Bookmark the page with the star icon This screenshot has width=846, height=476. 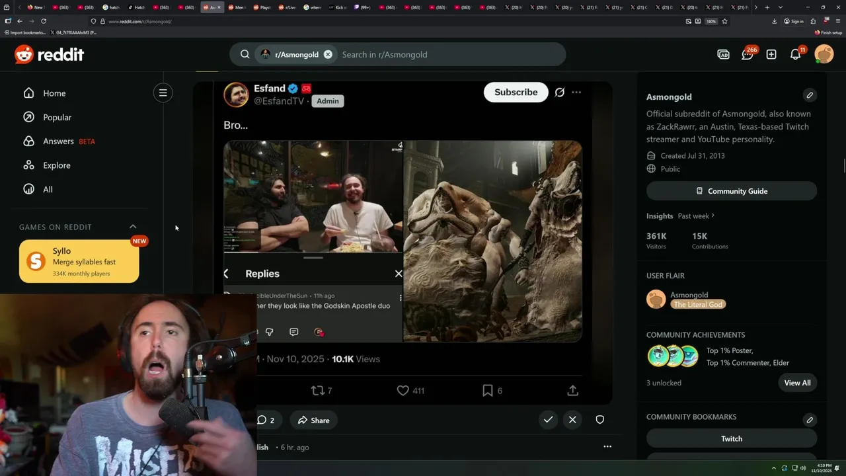(724, 21)
